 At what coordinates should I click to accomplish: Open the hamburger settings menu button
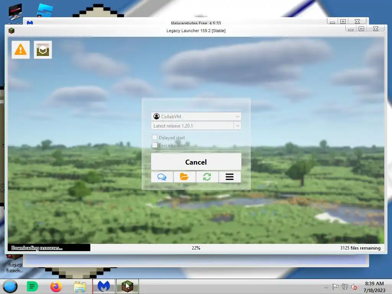230,177
